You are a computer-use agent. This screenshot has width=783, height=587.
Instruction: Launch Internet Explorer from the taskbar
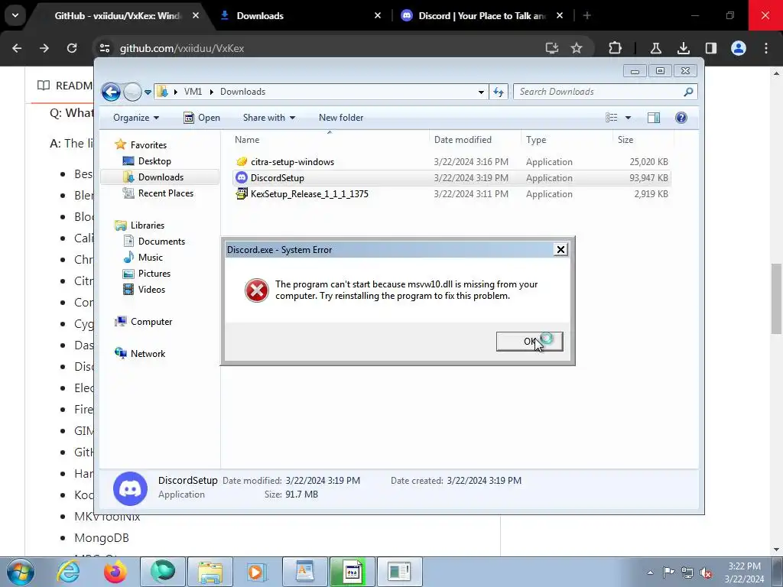point(68,572)
